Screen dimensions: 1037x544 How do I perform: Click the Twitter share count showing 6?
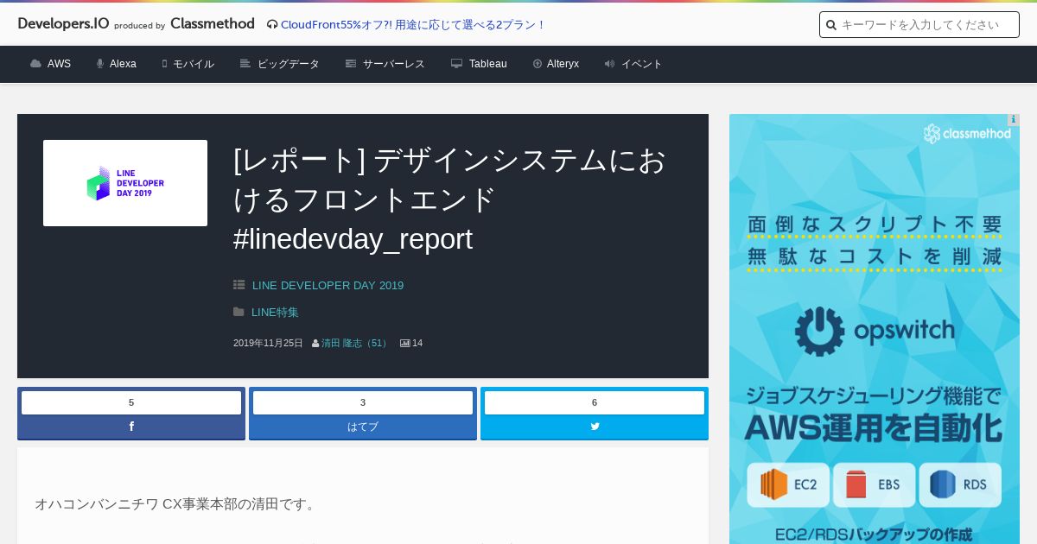click(x=595, y=402)
